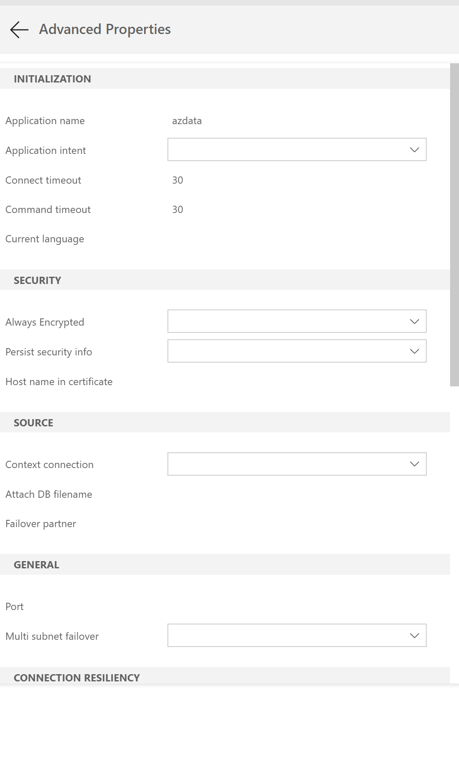The height and width of the screenshot is (783, 459).
Task: Click the SOURCE section header
Action: pos(34,422)
